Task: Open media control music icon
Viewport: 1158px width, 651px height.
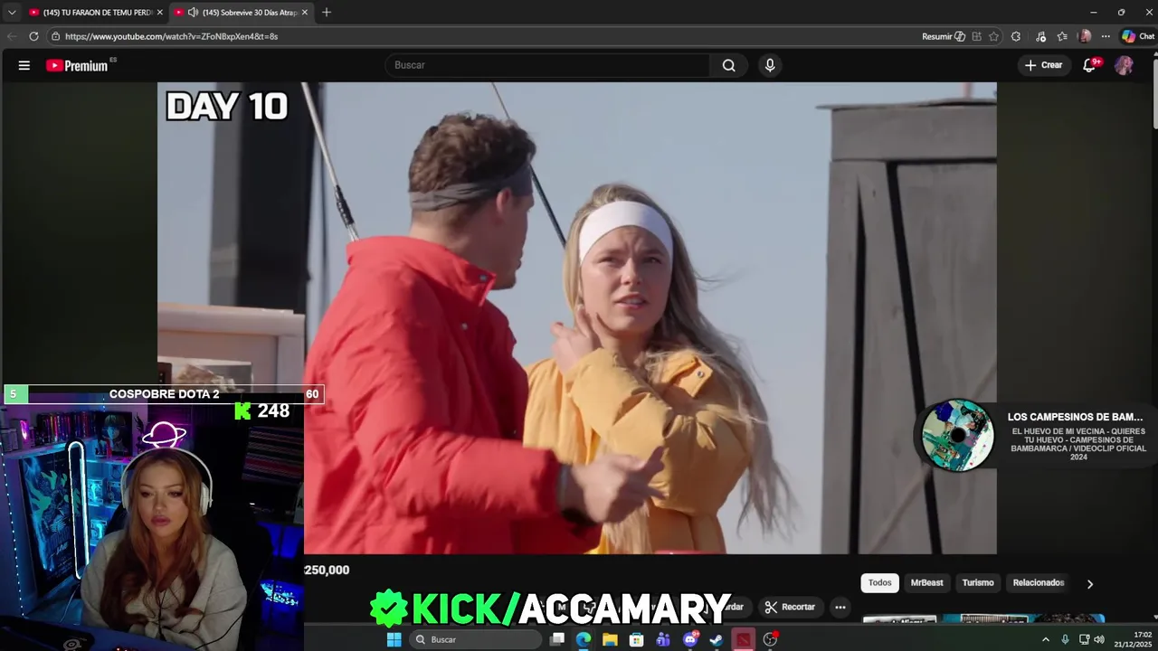Action: 1040,36
